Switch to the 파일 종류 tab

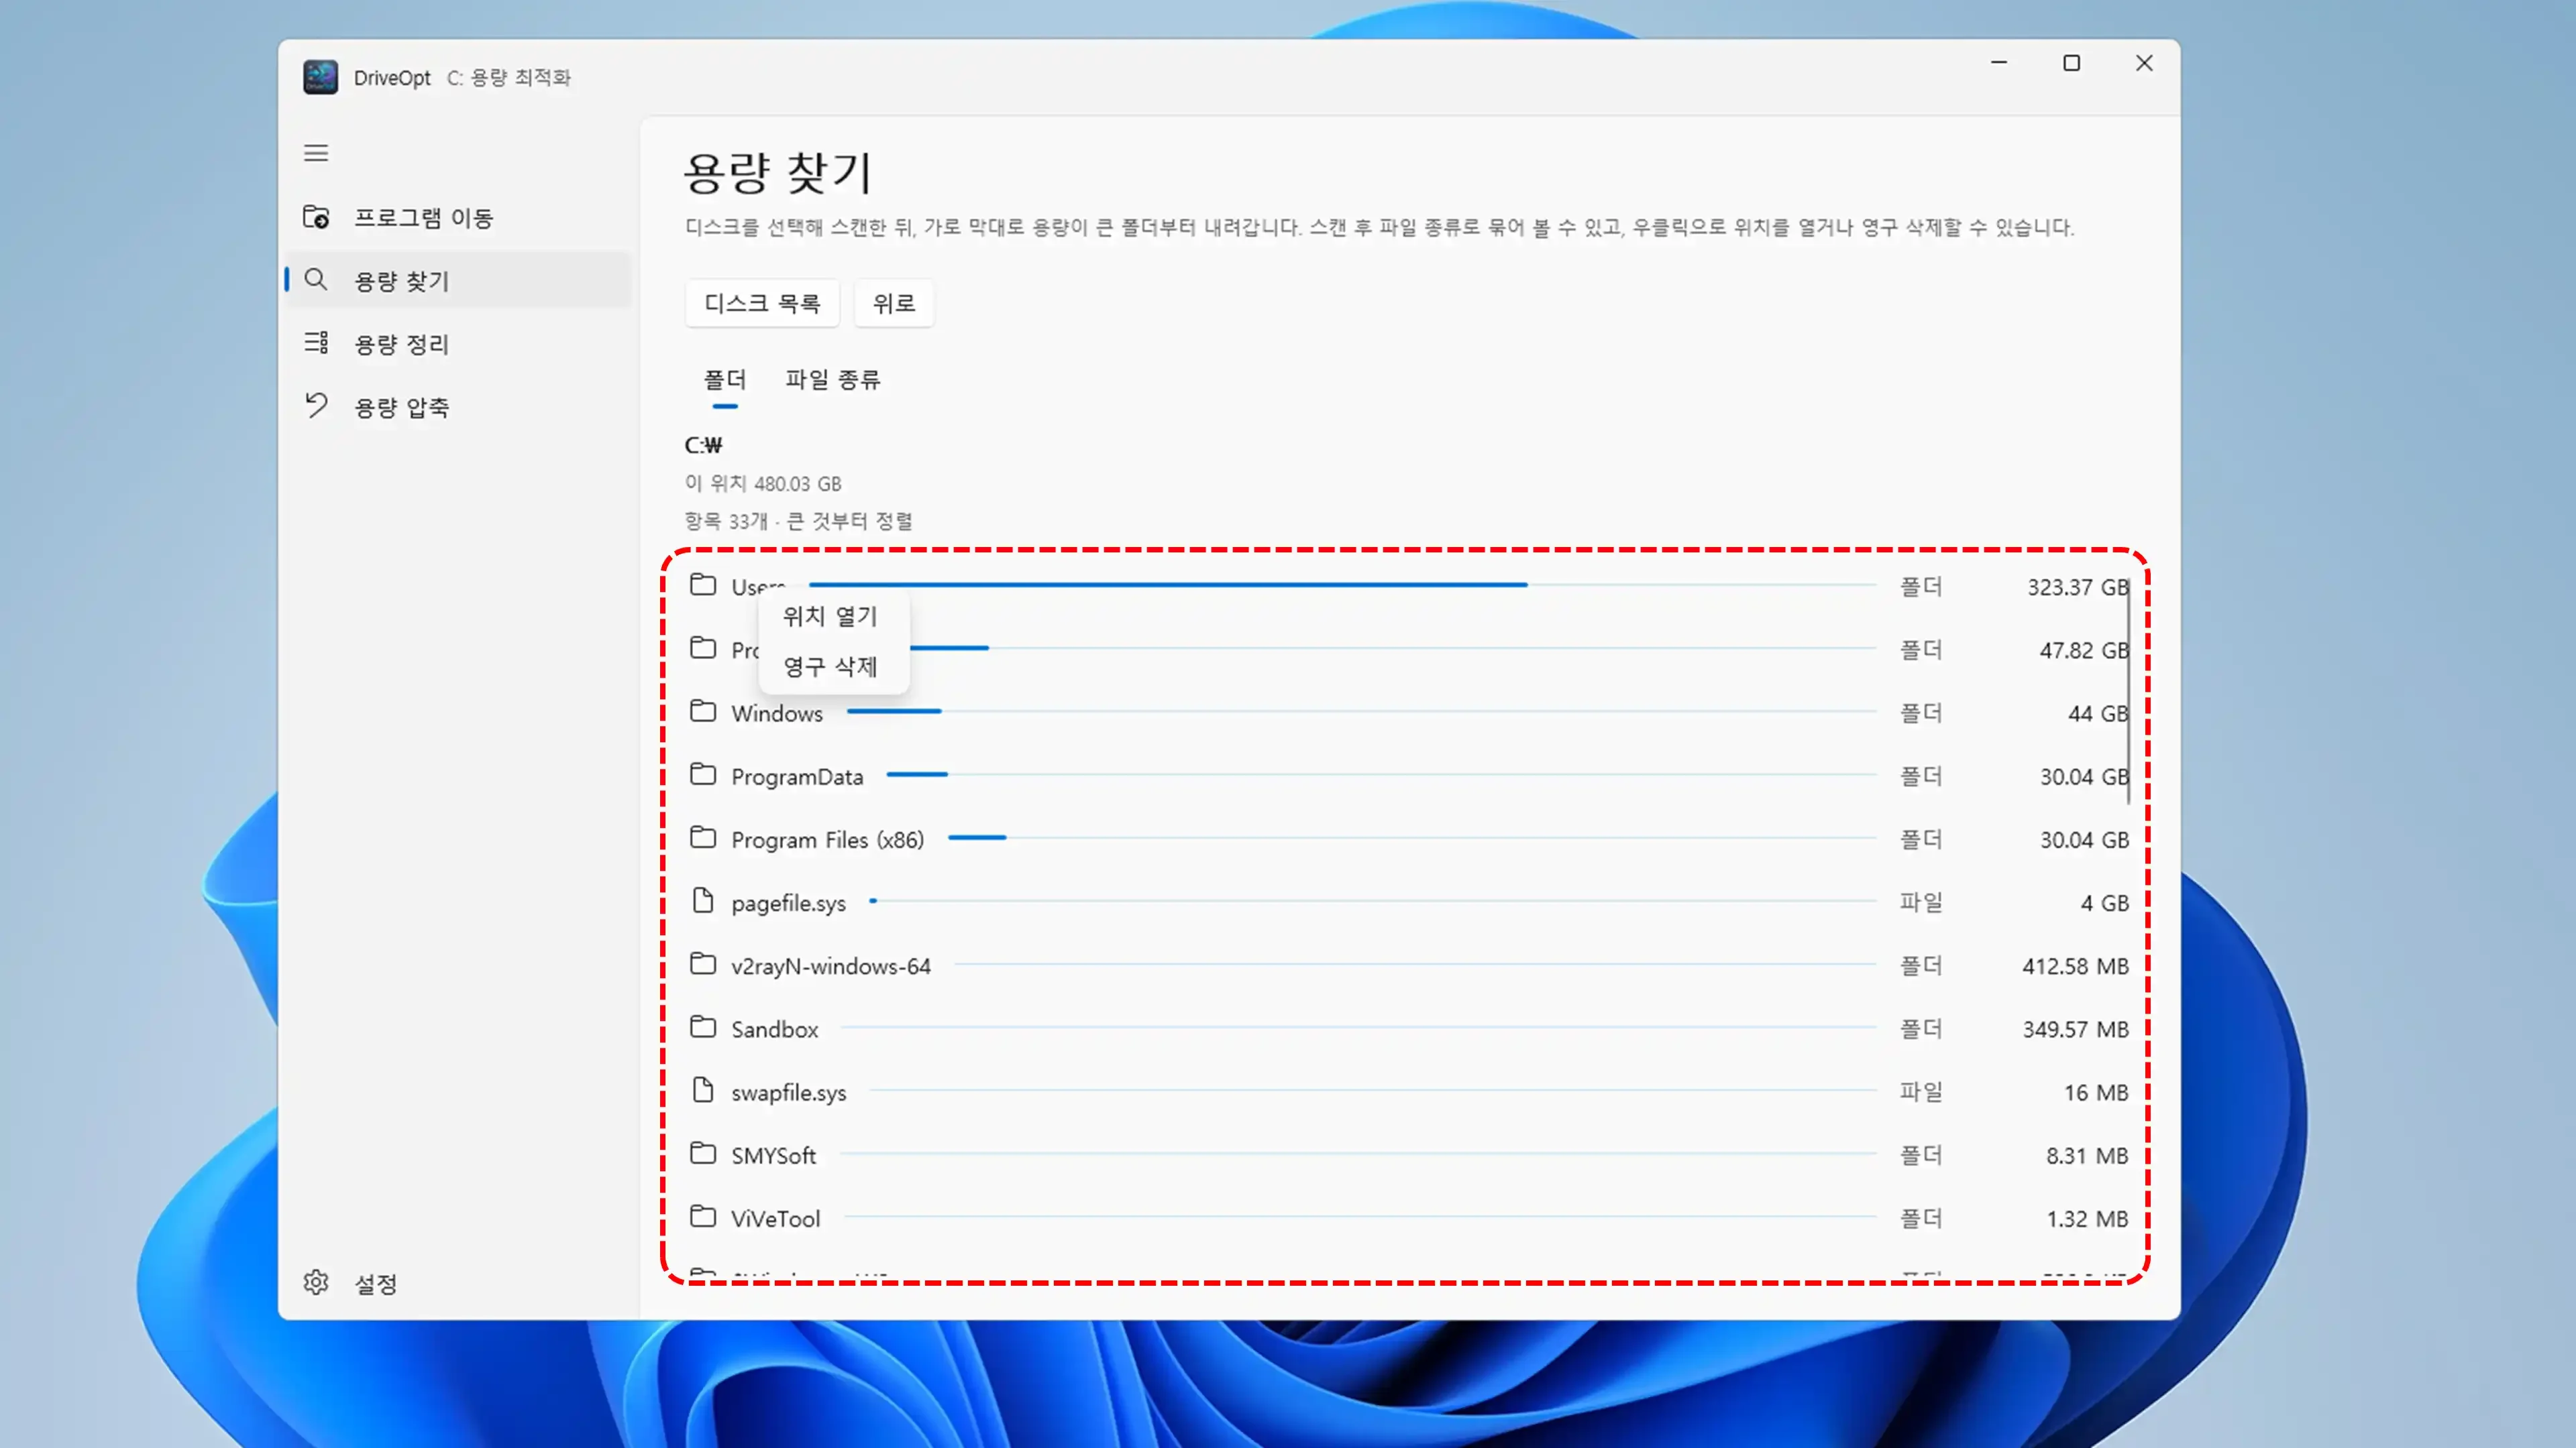click(x=832, y=379)
